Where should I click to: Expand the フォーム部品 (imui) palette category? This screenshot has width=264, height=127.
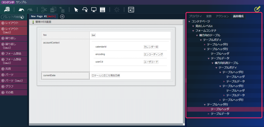tap(13, 61)
